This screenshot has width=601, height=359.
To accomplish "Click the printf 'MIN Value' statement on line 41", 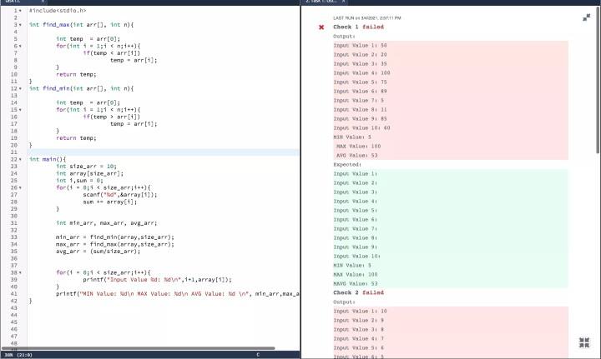I will click(178, 294).
